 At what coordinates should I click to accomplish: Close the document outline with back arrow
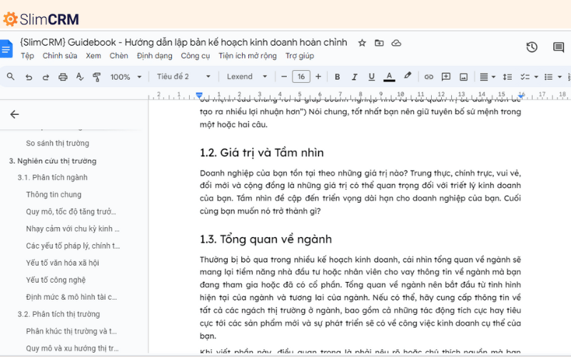point(14,114)
